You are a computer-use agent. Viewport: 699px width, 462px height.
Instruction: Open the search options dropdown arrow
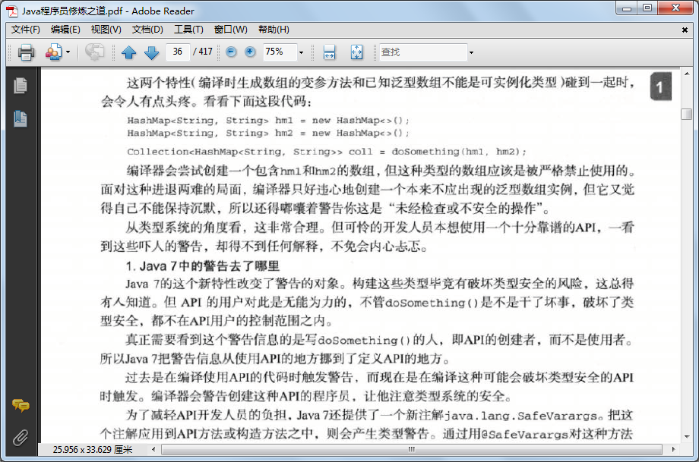pos(471,52)
